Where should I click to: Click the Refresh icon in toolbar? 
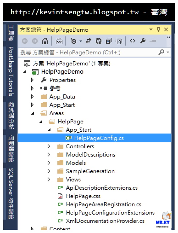click(x=99, y=41)
